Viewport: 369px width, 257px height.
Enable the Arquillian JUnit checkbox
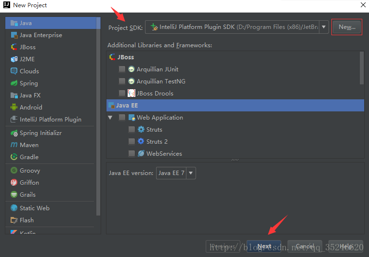point(122,69)
